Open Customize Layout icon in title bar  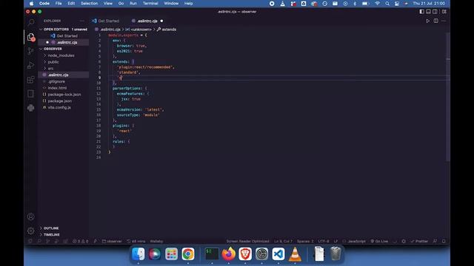coord(444,12)
